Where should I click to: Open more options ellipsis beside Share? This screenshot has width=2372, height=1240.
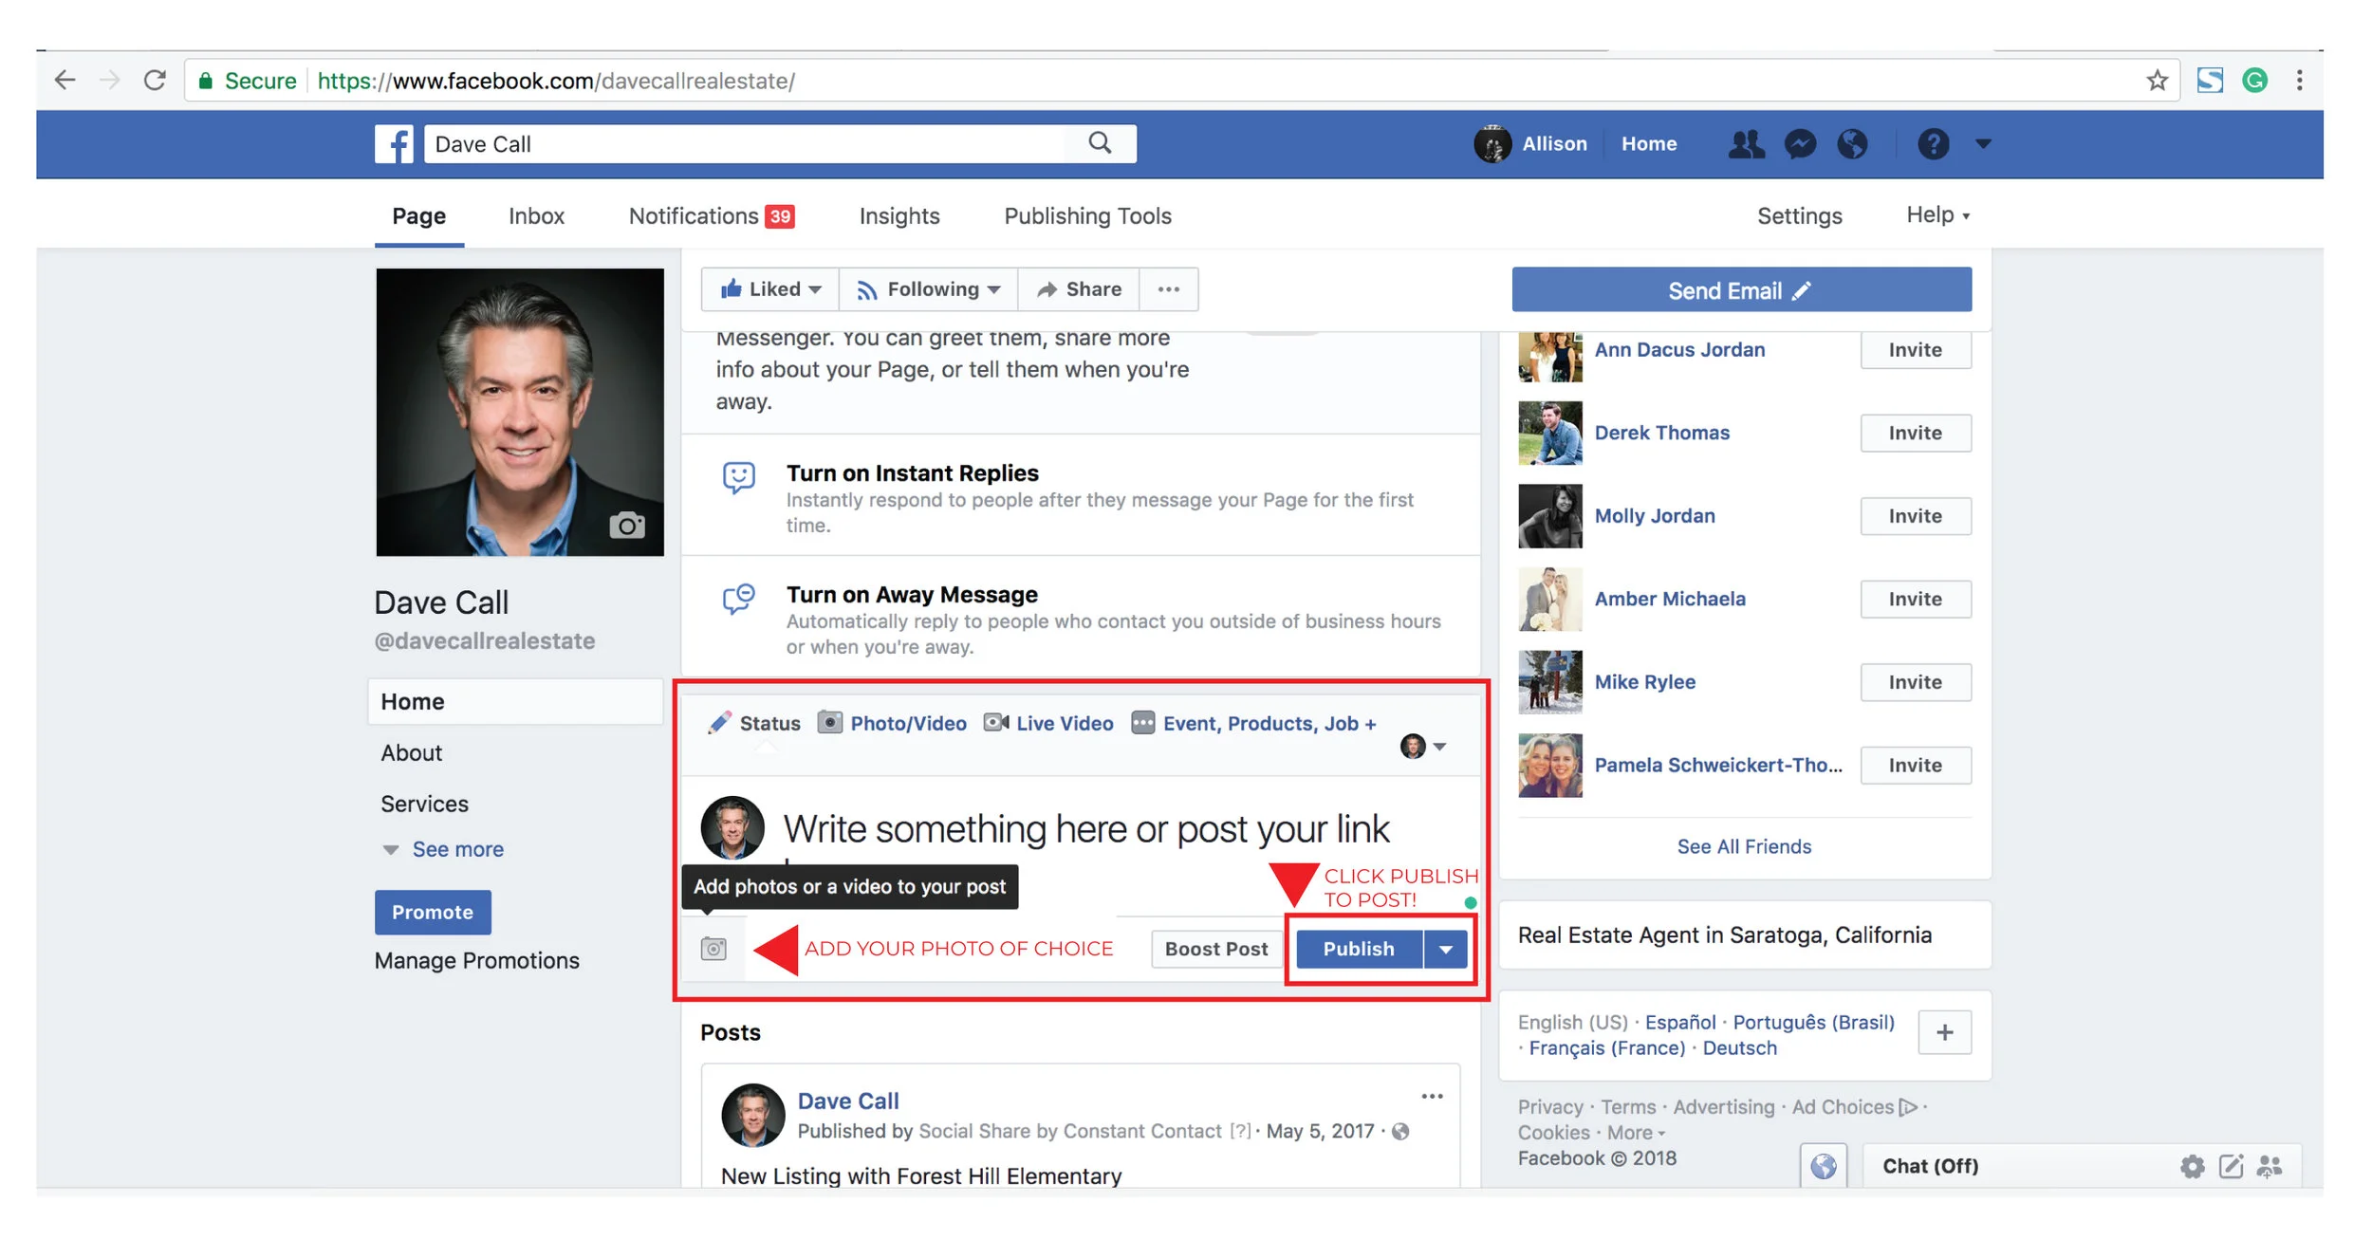pos(1168,289)
